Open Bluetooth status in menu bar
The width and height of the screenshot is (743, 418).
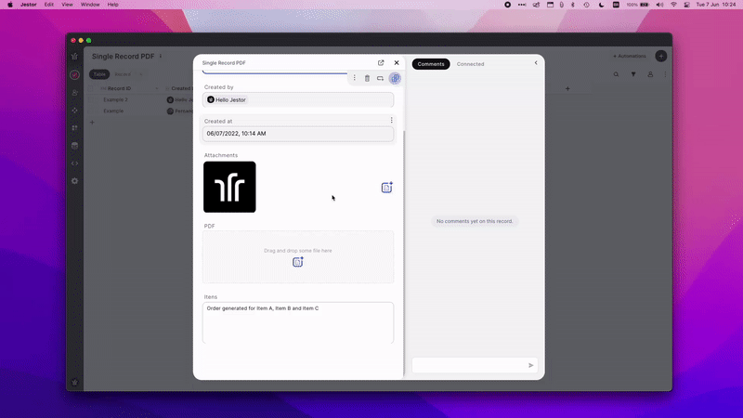click(x=572, y=5)
